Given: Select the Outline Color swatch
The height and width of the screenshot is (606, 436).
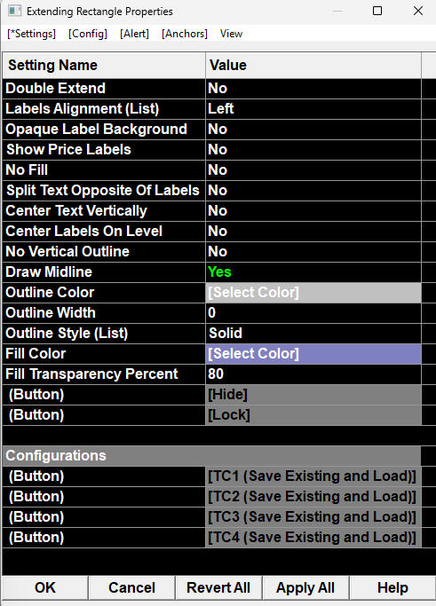Looking at the screenshot, I should pyautogui.click(x=313, y=293).
